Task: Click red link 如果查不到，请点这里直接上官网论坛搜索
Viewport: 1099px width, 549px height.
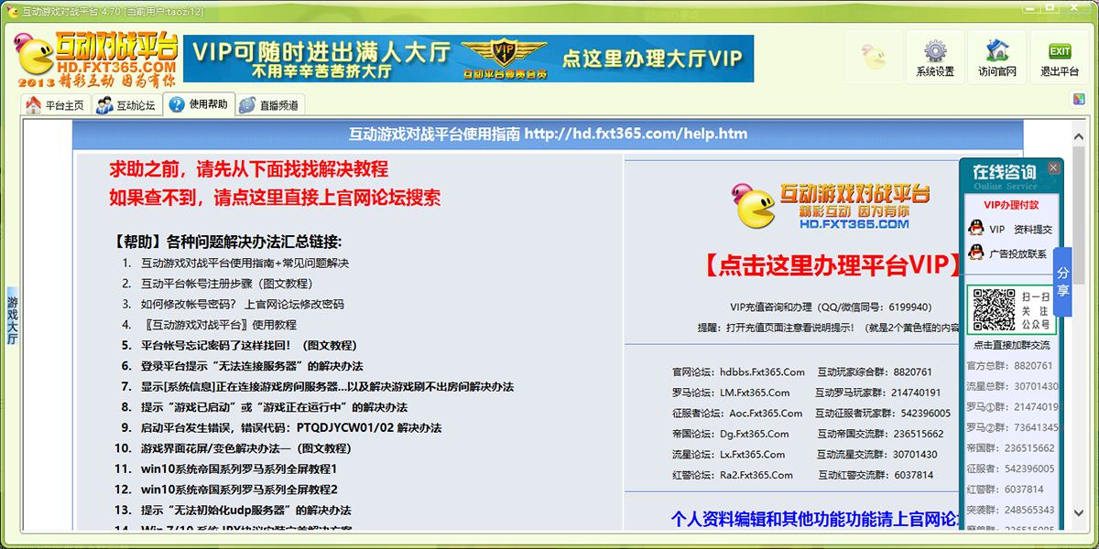Action: point(275,198)
